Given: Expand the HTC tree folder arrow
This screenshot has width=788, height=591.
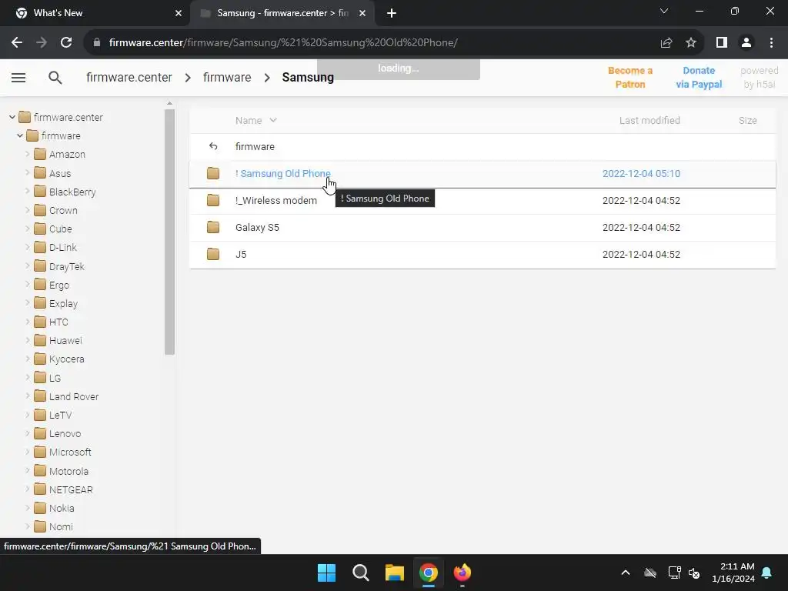Looking at the screenshot, I should click(x=27, y=322).
